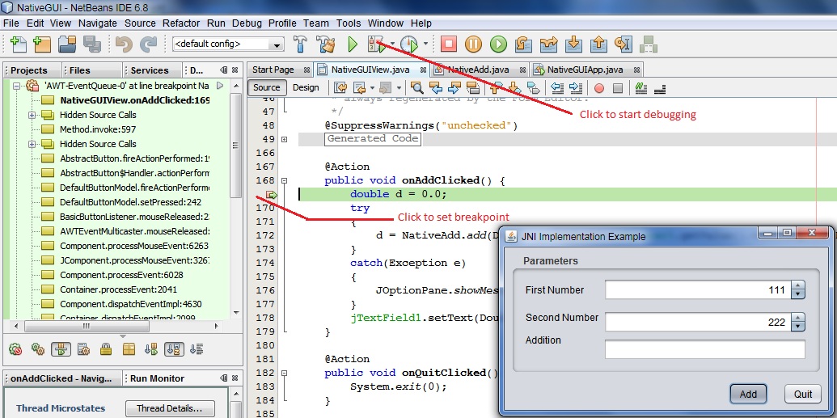Click the Open Project folder icon
The image size is (837, 418).
point(67,44)
